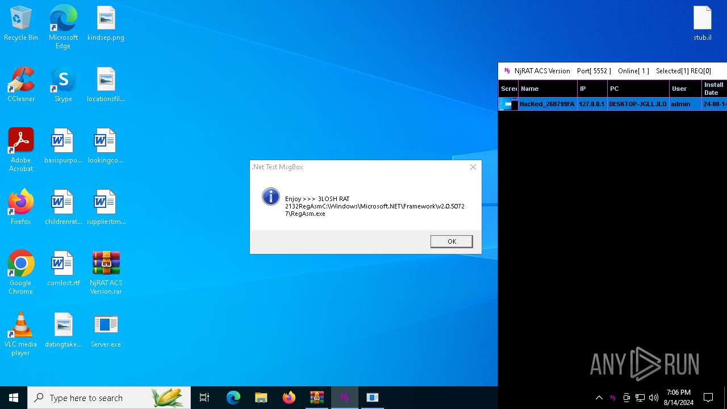
Task: Switch to WinRAR on the taskbar
Action: click(316, 398)
